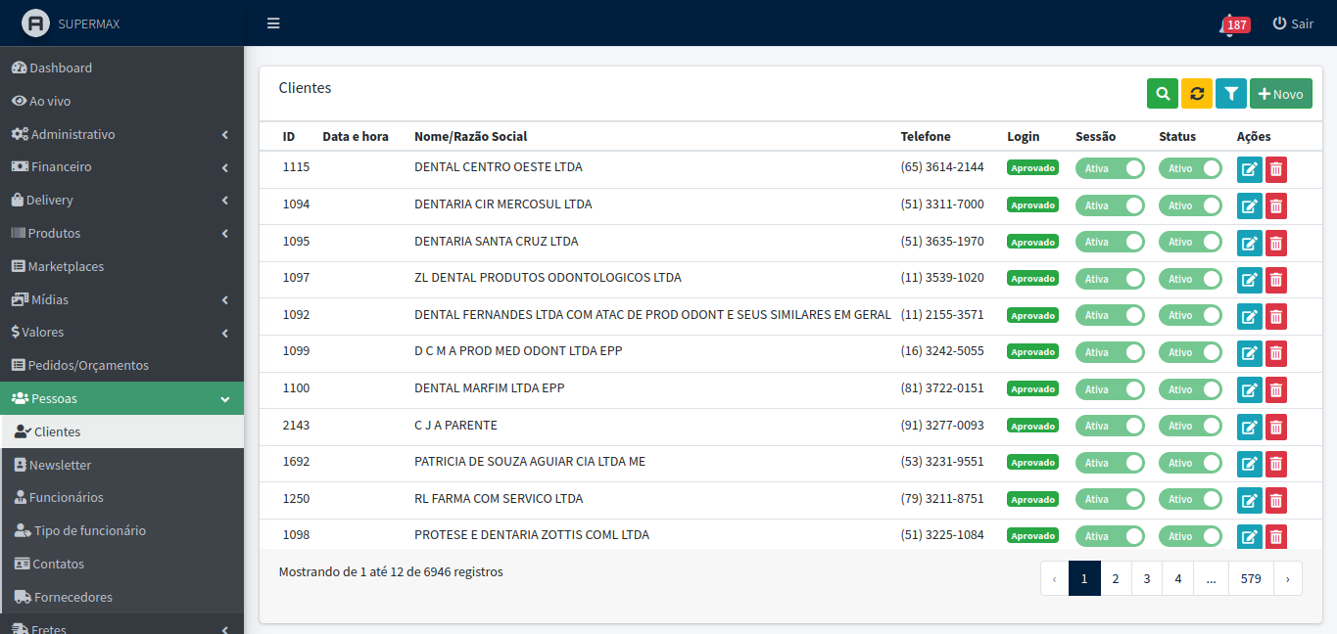Viewport: 1337px width, 634px height.
Task: Click the green search icon button
Action: (x=1163, y=94)
